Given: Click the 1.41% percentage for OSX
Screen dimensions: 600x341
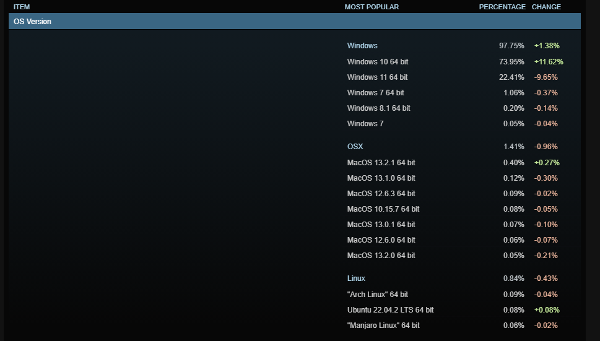Looking at the screenshot, I should pos(514,147).
